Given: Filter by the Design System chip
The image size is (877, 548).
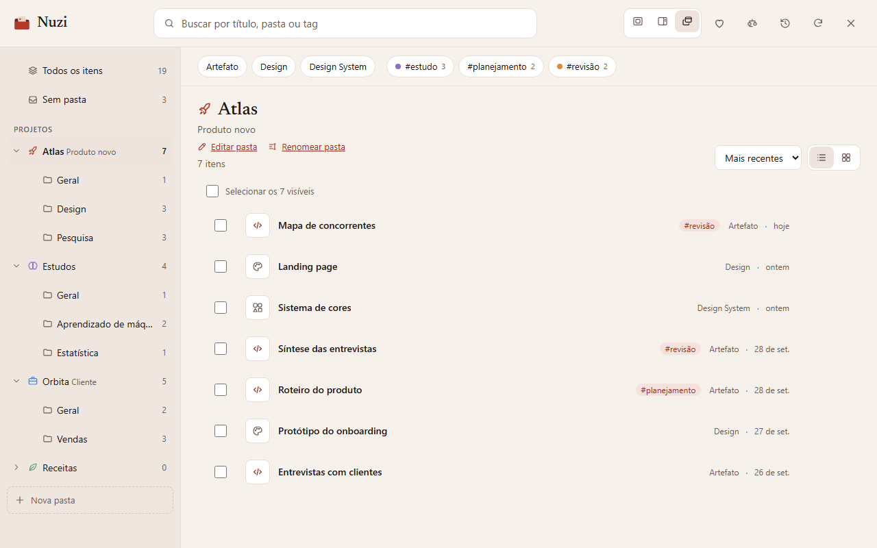Looking at the screenshot, I should click(x=338, y=66).
